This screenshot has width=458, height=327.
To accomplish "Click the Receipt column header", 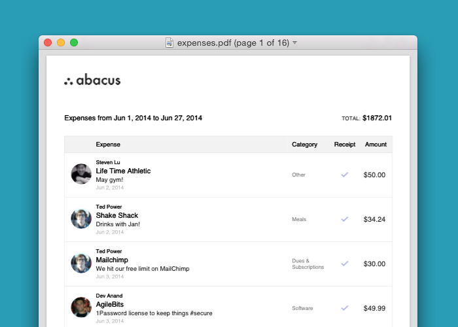I will click(x=345, y=145).
